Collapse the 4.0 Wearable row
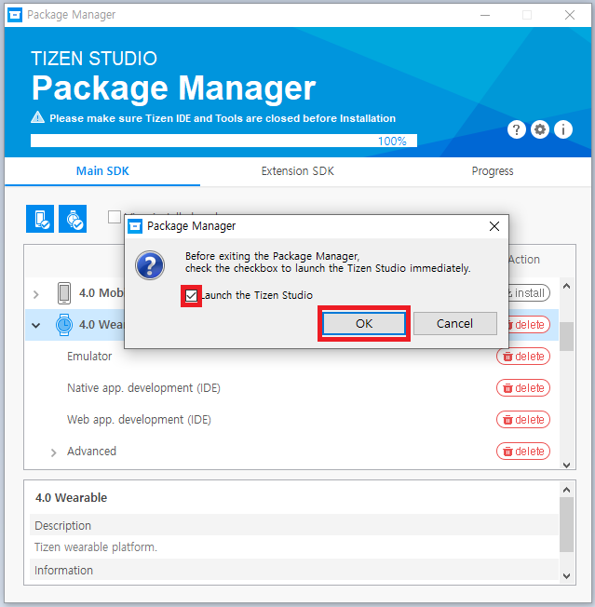The image size is (595, 607). 36,326
